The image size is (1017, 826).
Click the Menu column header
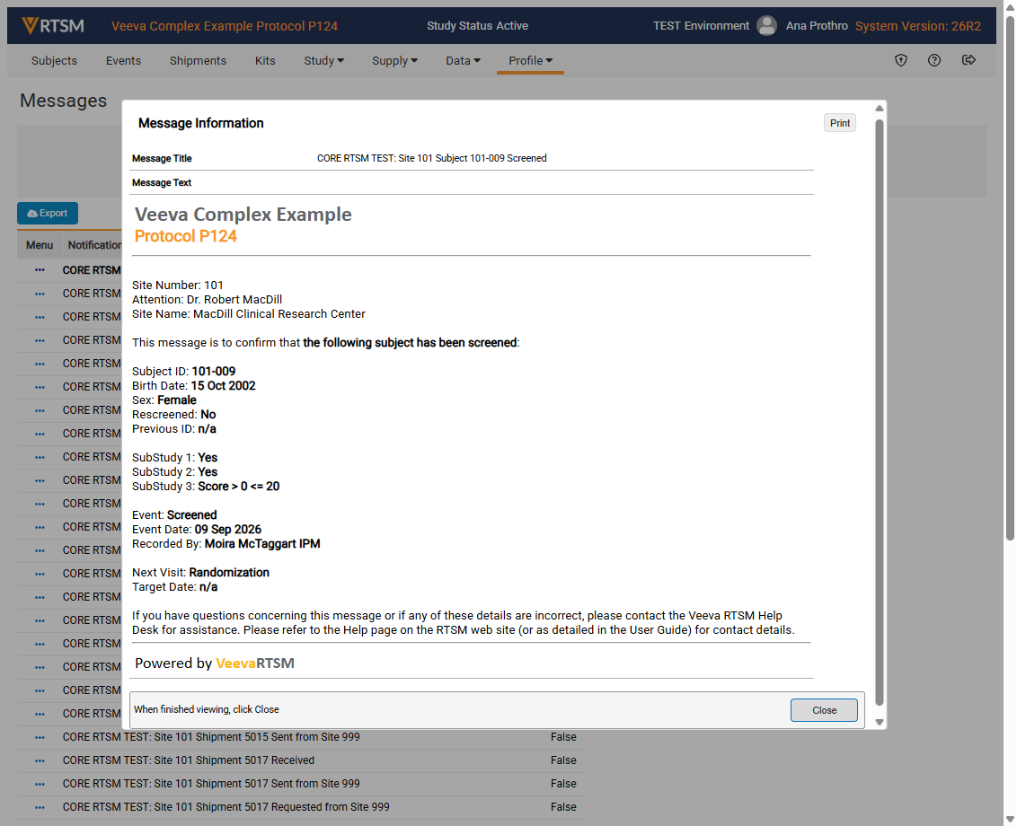click(x=39, y=245)
